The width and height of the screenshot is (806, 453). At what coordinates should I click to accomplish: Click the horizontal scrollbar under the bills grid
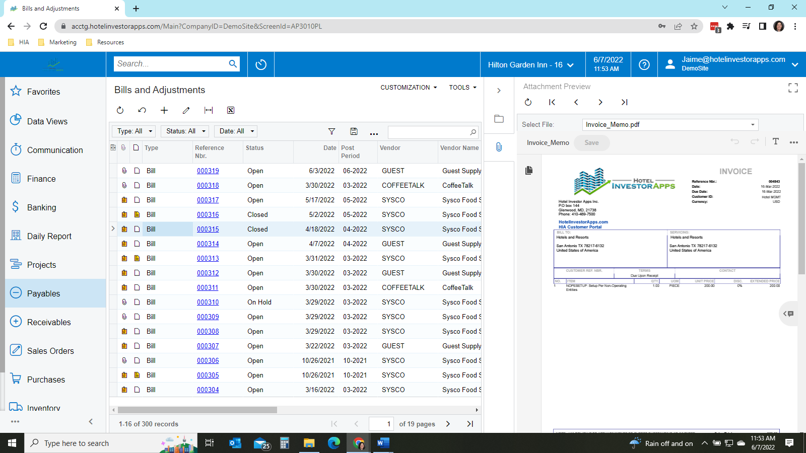pos(197,410)
